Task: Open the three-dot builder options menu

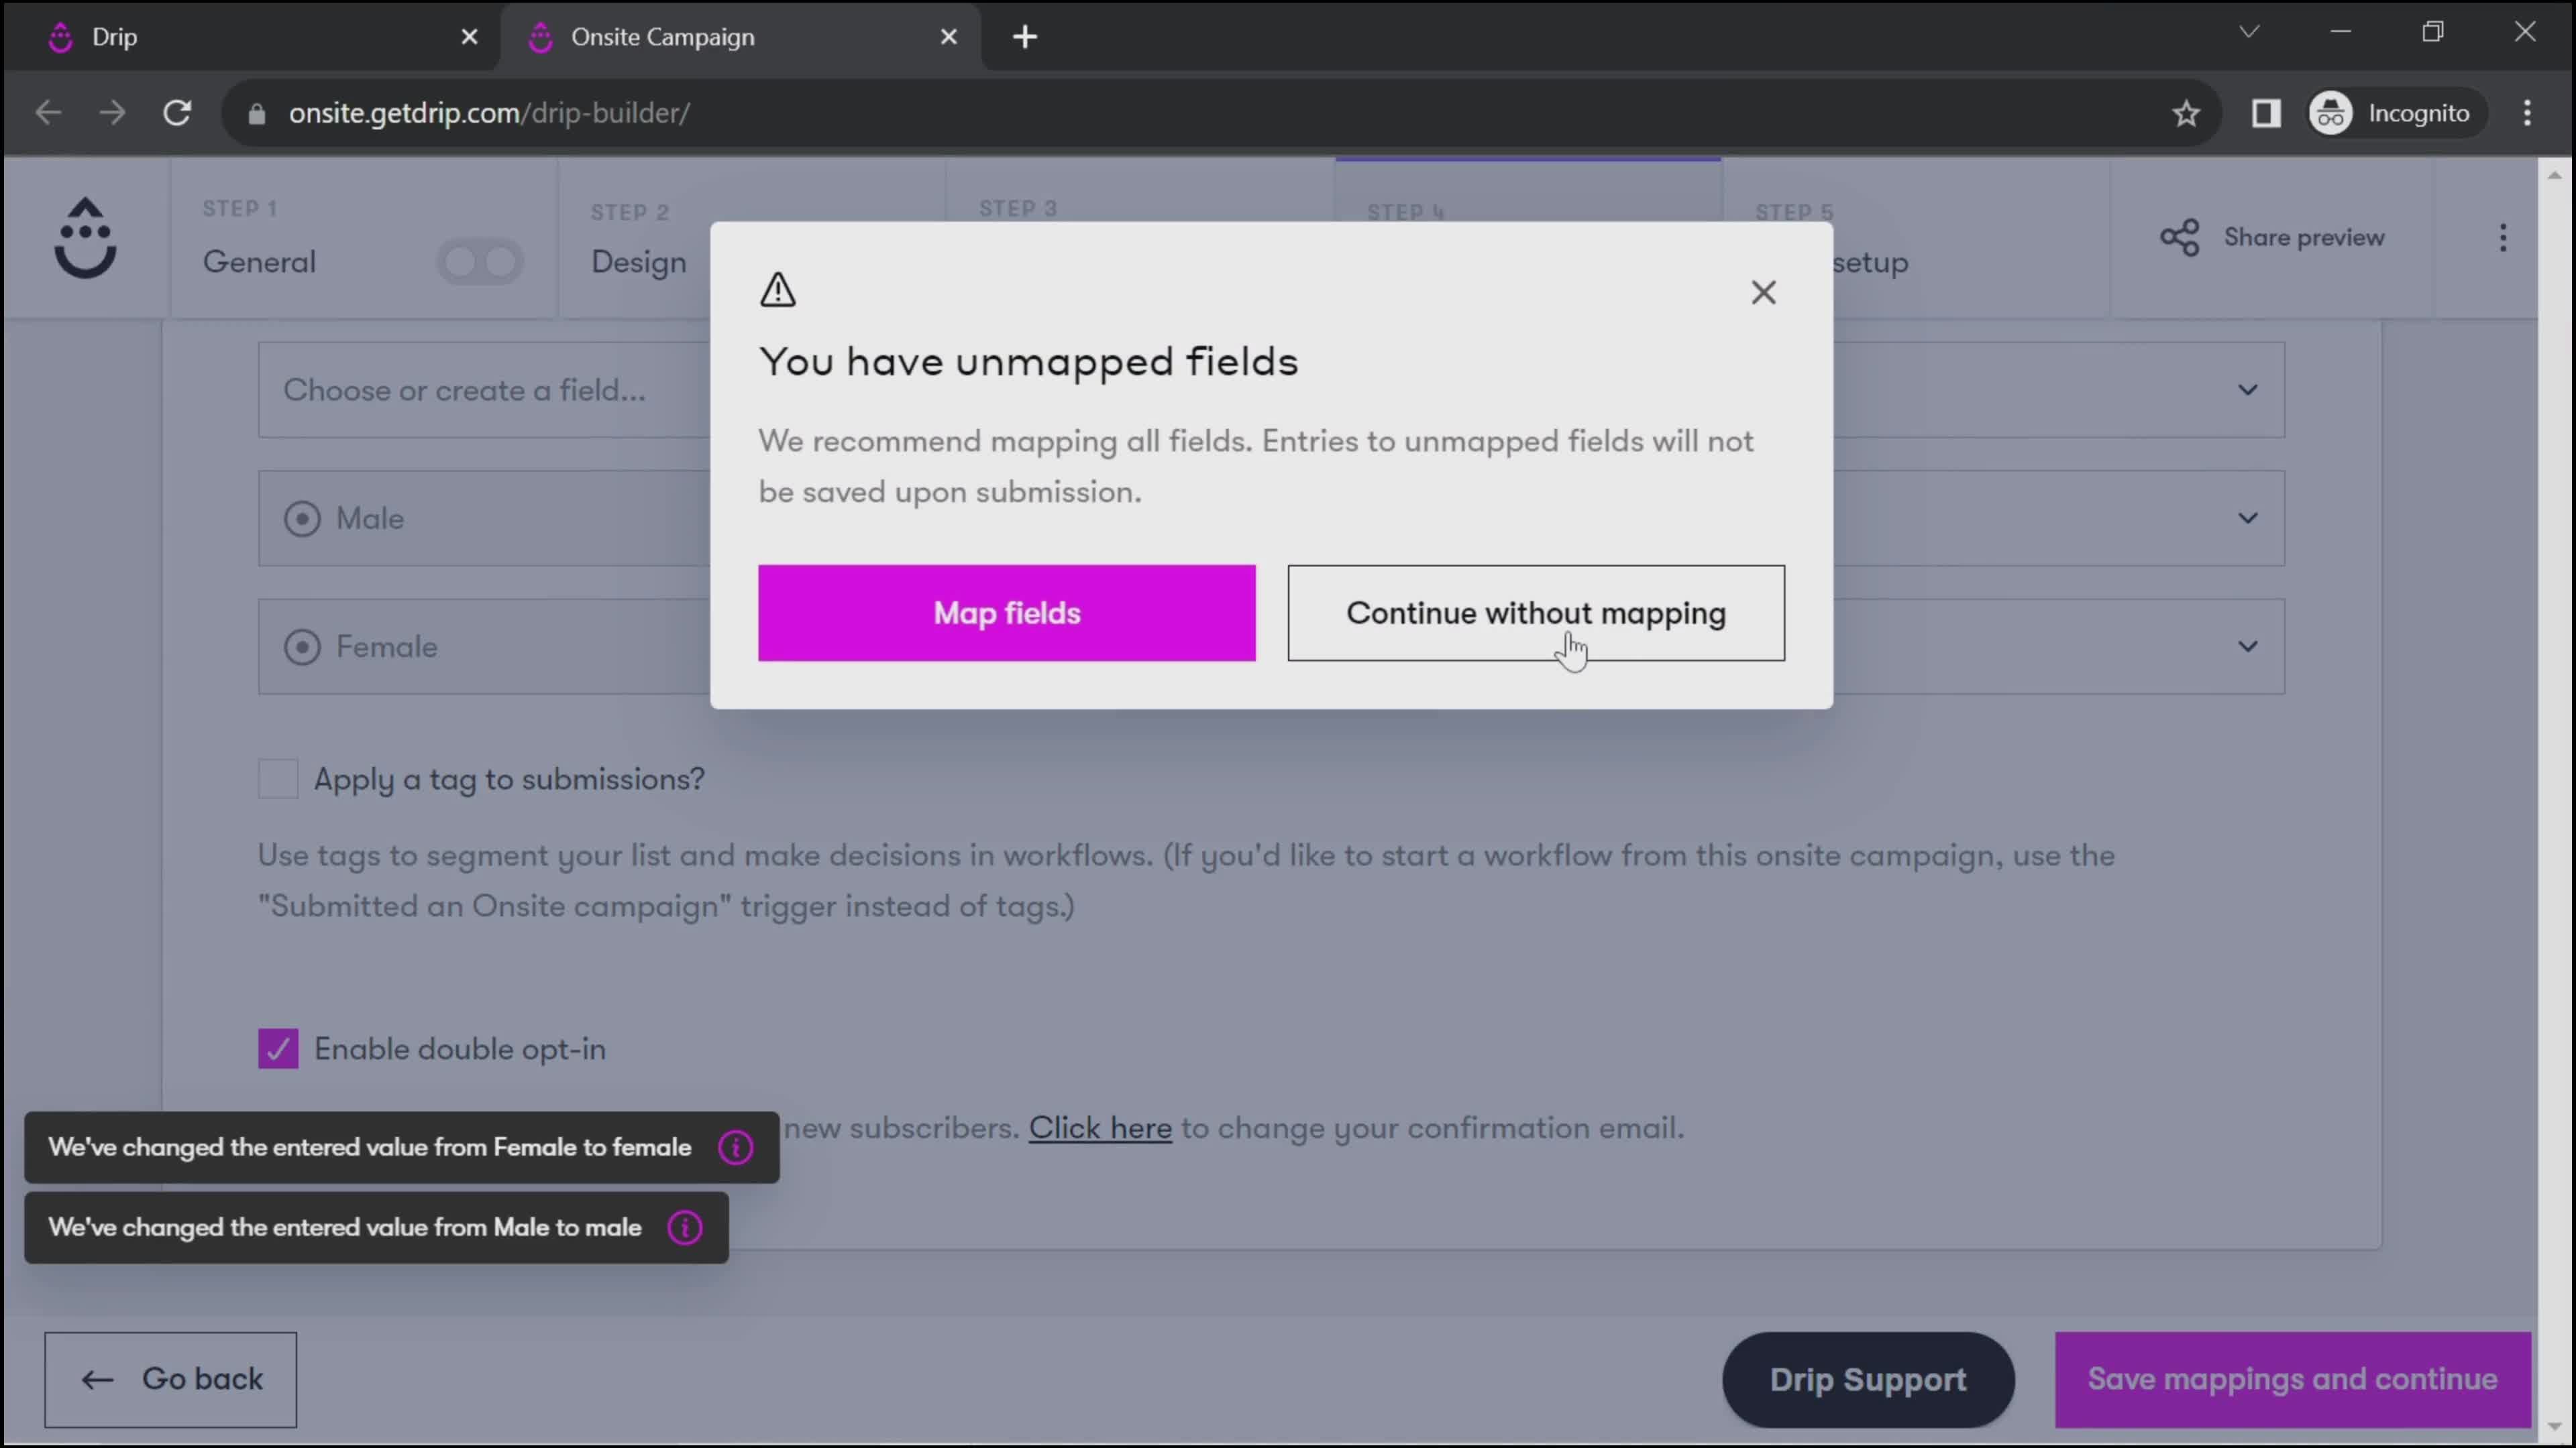Action: pyautogui.click(x=2502, y=238)
